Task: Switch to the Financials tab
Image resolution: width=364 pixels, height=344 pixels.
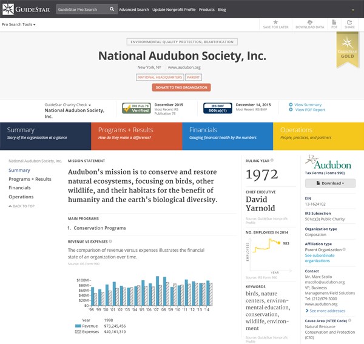Action: pos(227,136)
